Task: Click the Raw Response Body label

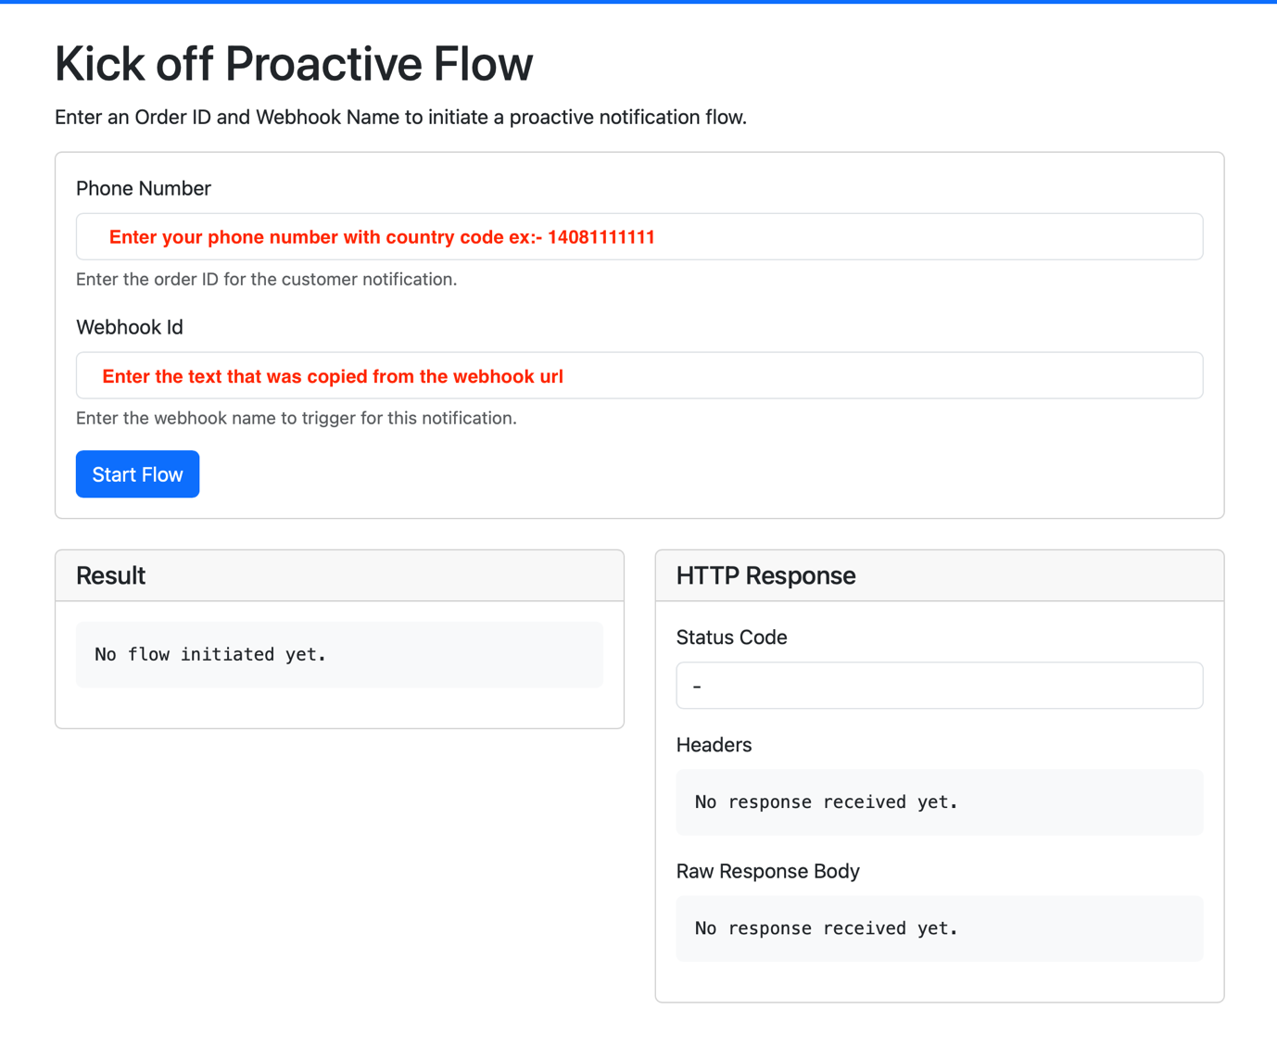Action: (767, 871)
